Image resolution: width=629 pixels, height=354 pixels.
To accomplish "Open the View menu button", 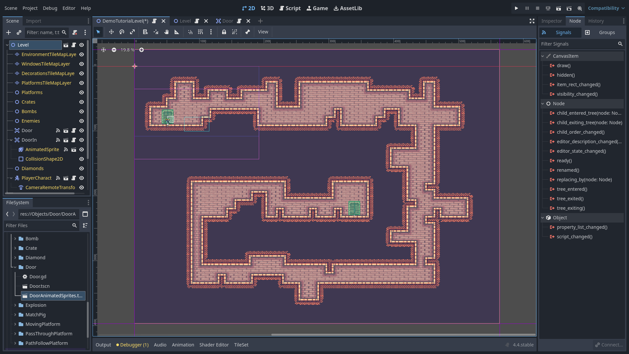I will click(263, 32).
